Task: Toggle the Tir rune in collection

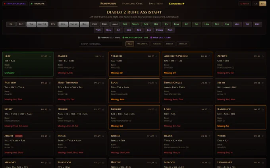Action: click(31, 24)
